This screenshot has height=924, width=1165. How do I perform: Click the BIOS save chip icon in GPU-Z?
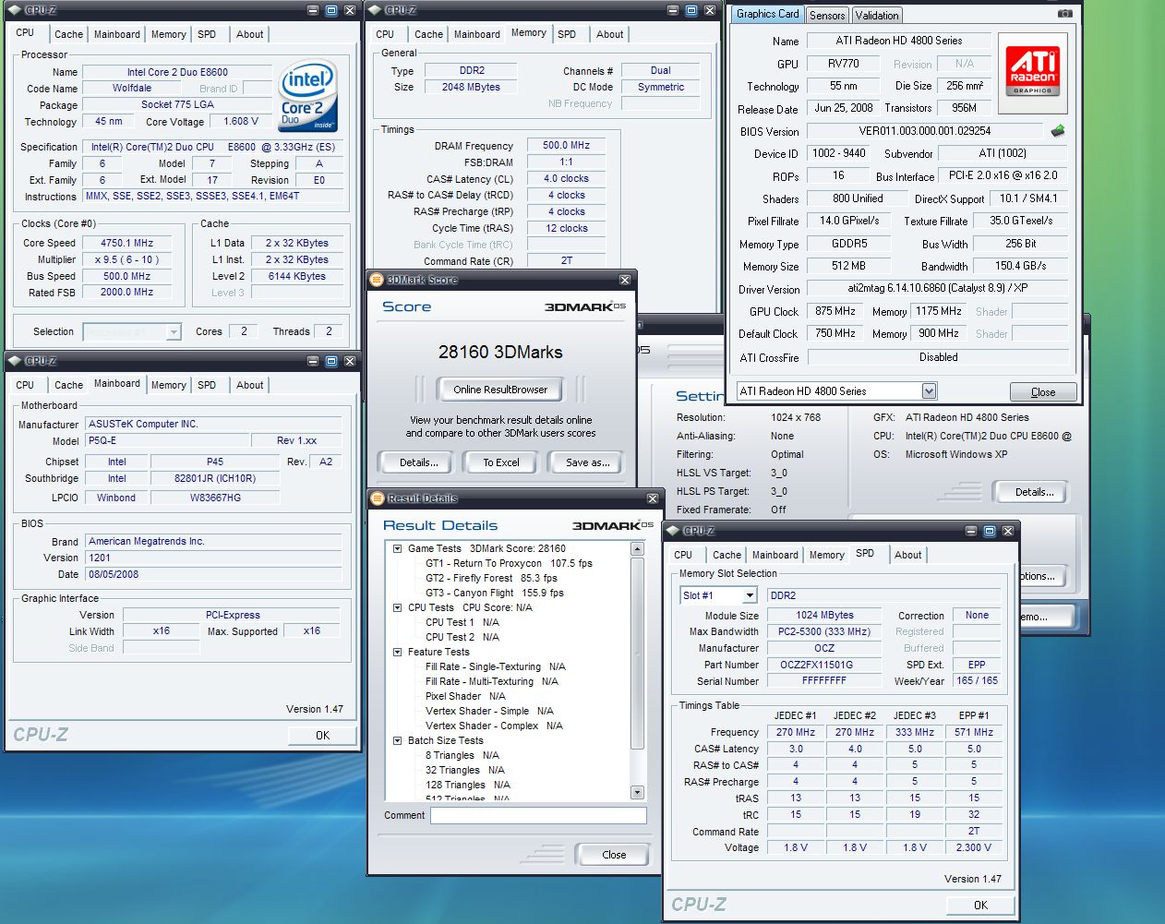point(1058,131)
